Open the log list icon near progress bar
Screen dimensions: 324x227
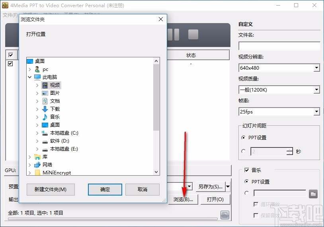click(x=225, y=215)
